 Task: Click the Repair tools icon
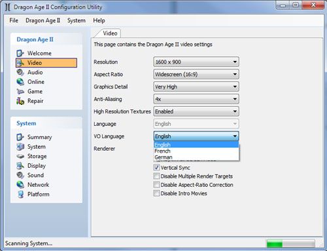pos(20,101)
